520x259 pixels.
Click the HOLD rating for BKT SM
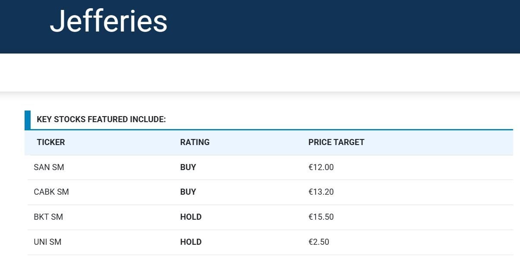click(191, 217)
